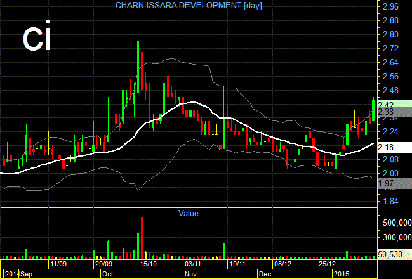
Task: Select the 2.64 price axis label
Action: (x=390, y=63)
